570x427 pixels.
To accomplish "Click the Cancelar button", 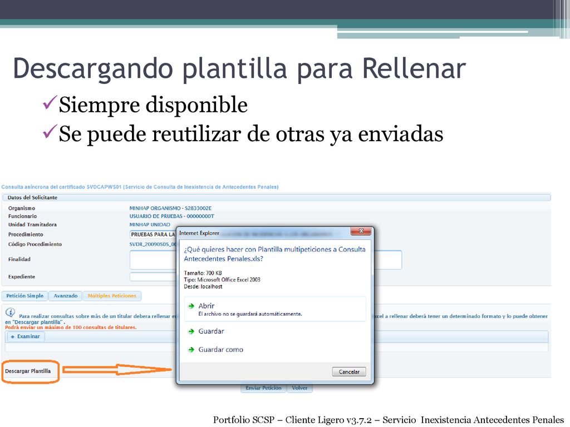I will click(x=349, y=371).
